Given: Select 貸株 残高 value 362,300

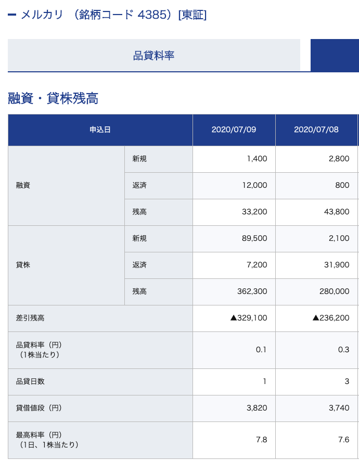Looking at the screenshot, I should [252, 291].
